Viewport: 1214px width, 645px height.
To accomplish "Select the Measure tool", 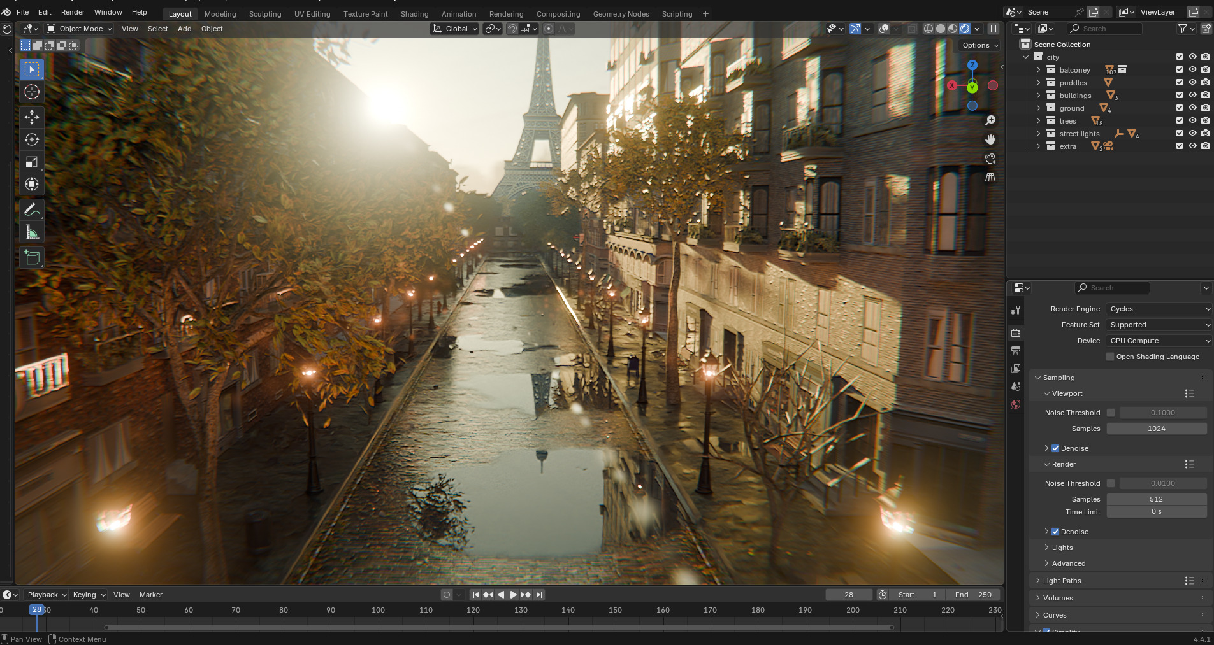I will (32, 232).
